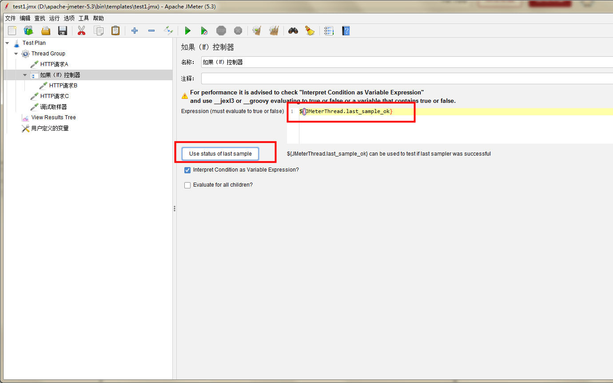Screen dimensions: 613x383
Task: Select HTTP请求B under the If controller
Action: point(64,86)
